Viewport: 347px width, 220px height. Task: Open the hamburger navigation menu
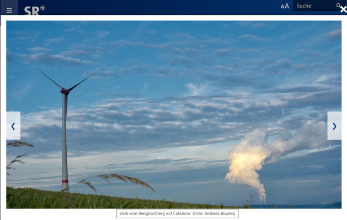pyautogui.click(x=9, y=10)
